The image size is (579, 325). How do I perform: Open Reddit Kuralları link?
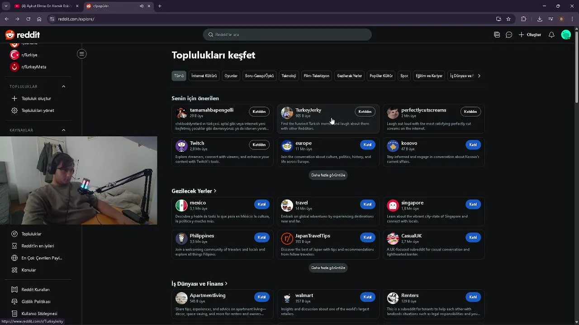coord(35,290)
